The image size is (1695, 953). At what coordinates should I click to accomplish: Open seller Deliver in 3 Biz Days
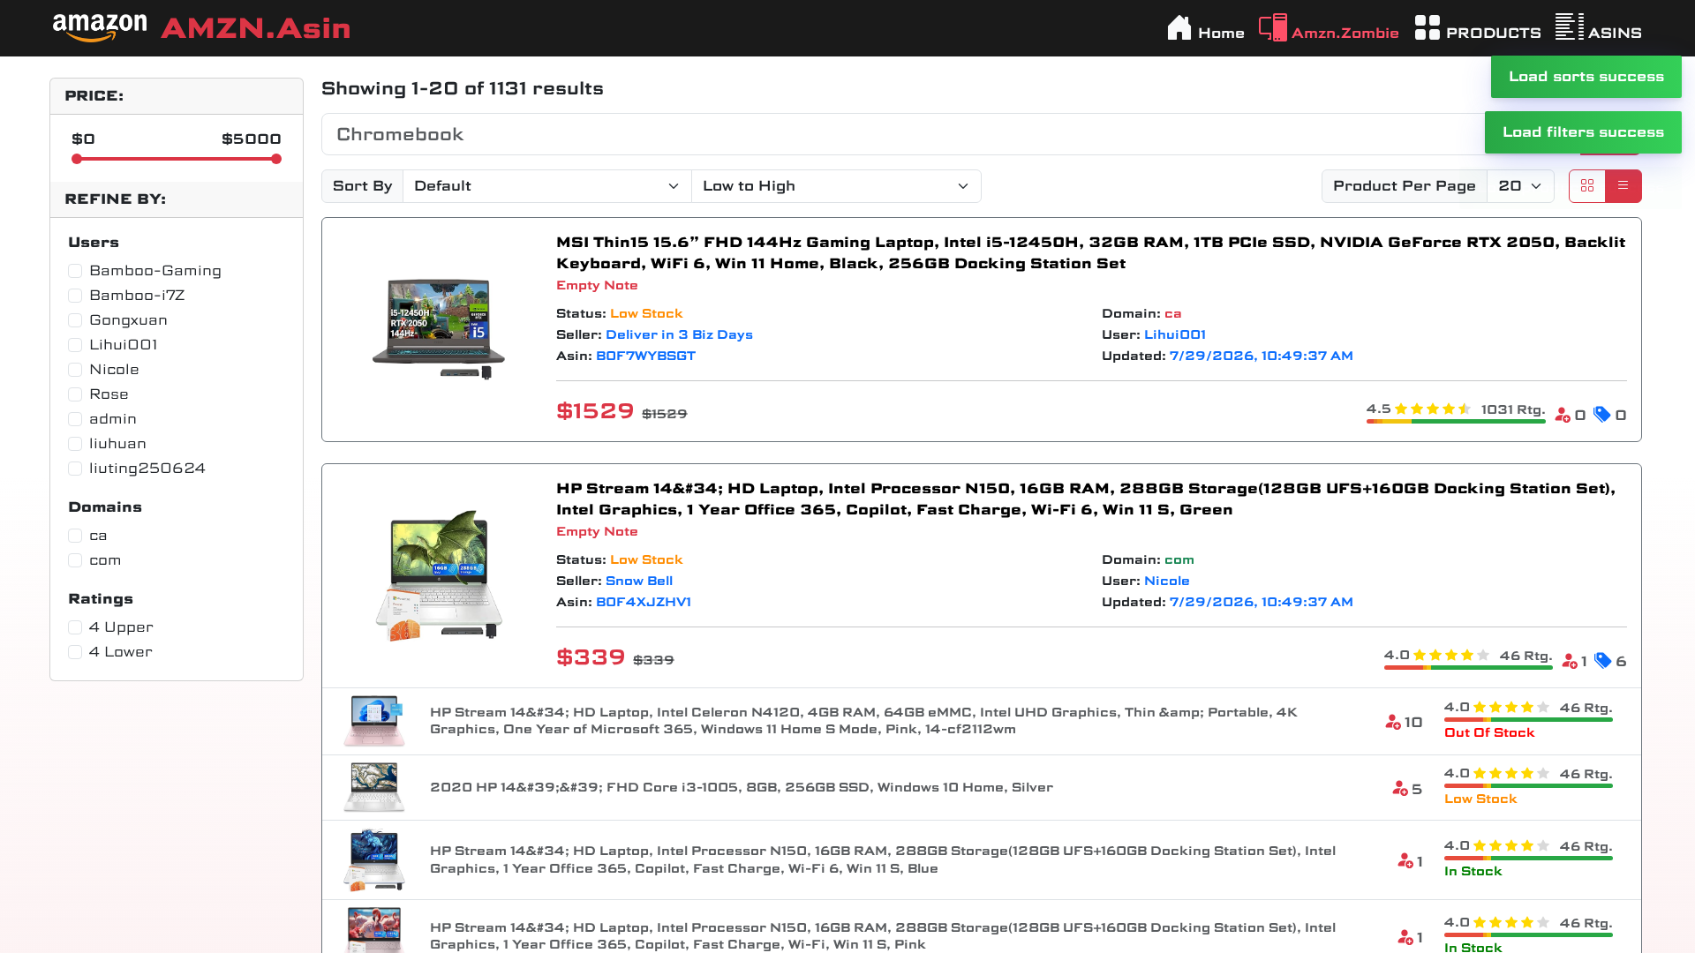click(x=679, y=334)
